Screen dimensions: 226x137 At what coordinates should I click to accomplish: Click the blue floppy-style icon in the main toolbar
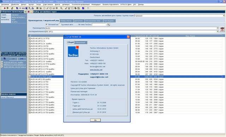(83, 8)
